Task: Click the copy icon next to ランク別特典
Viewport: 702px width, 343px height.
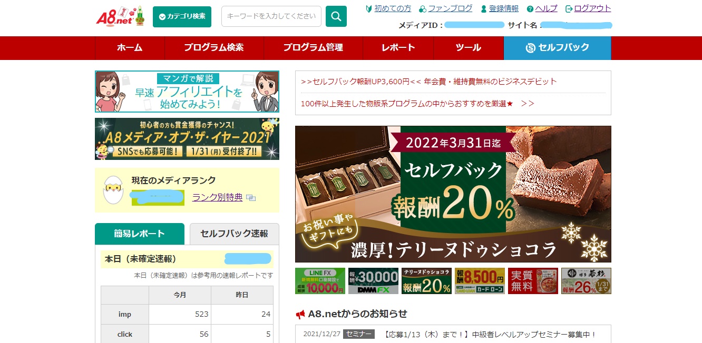Action: coord(251,198)
